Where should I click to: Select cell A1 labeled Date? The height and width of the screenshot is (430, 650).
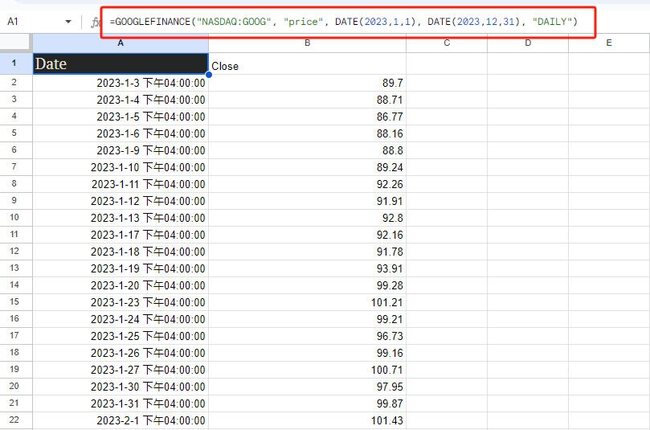[x=121, y=63]
